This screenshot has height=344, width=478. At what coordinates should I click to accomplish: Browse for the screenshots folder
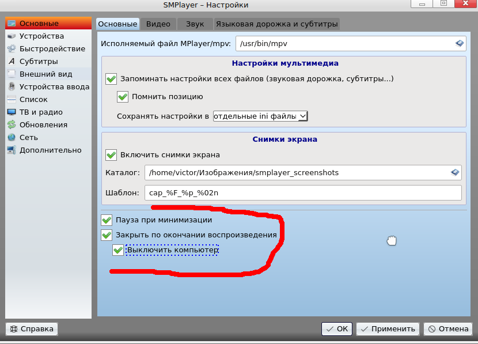(455, 173)
